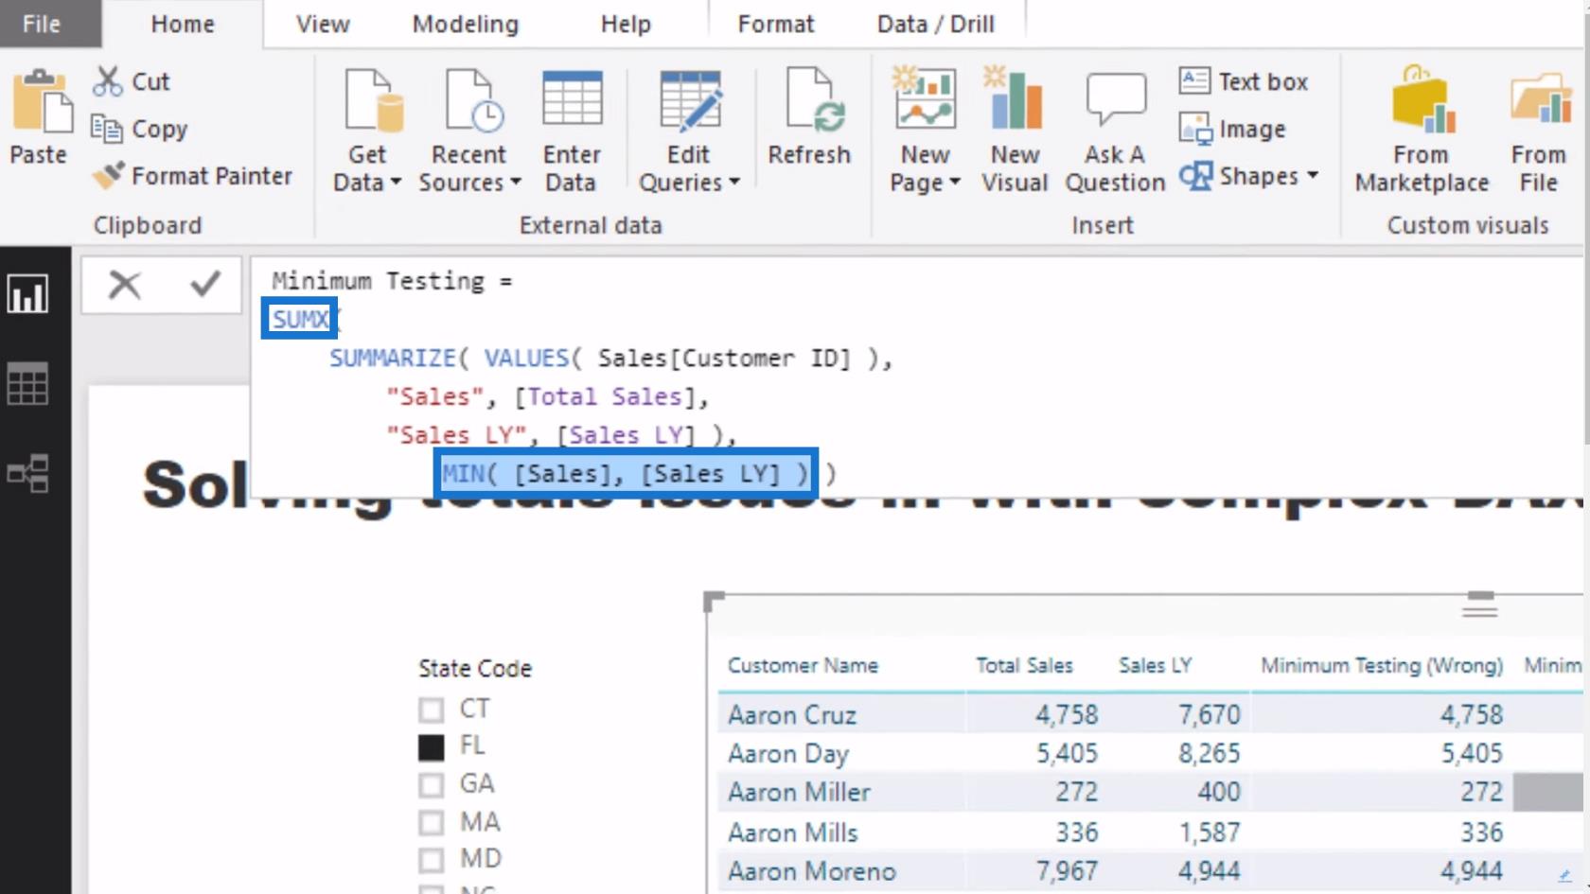
Task: Click the "Sales LY" string in formula
Action: pyautogui.click(x=456, y=435)
